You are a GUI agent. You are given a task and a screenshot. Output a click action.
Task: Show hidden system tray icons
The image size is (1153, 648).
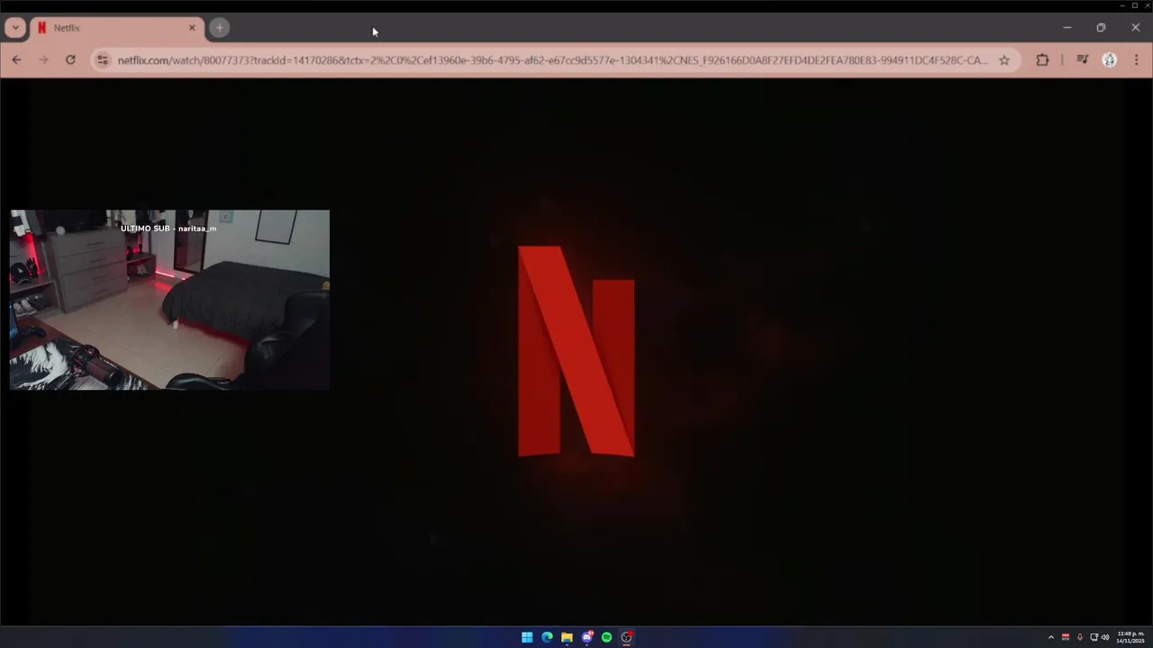(1050, 637)
